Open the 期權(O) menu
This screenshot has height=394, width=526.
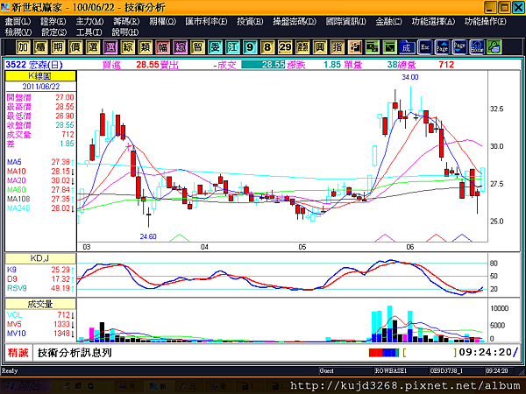(x=163, y=21)
